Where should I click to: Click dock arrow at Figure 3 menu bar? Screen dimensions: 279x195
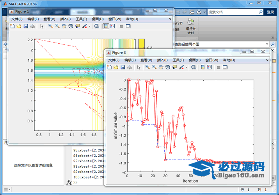click(x=267, y=60)
